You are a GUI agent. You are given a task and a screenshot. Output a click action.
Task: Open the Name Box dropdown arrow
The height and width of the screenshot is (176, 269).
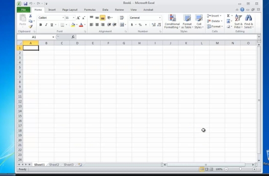coord(53,37)
